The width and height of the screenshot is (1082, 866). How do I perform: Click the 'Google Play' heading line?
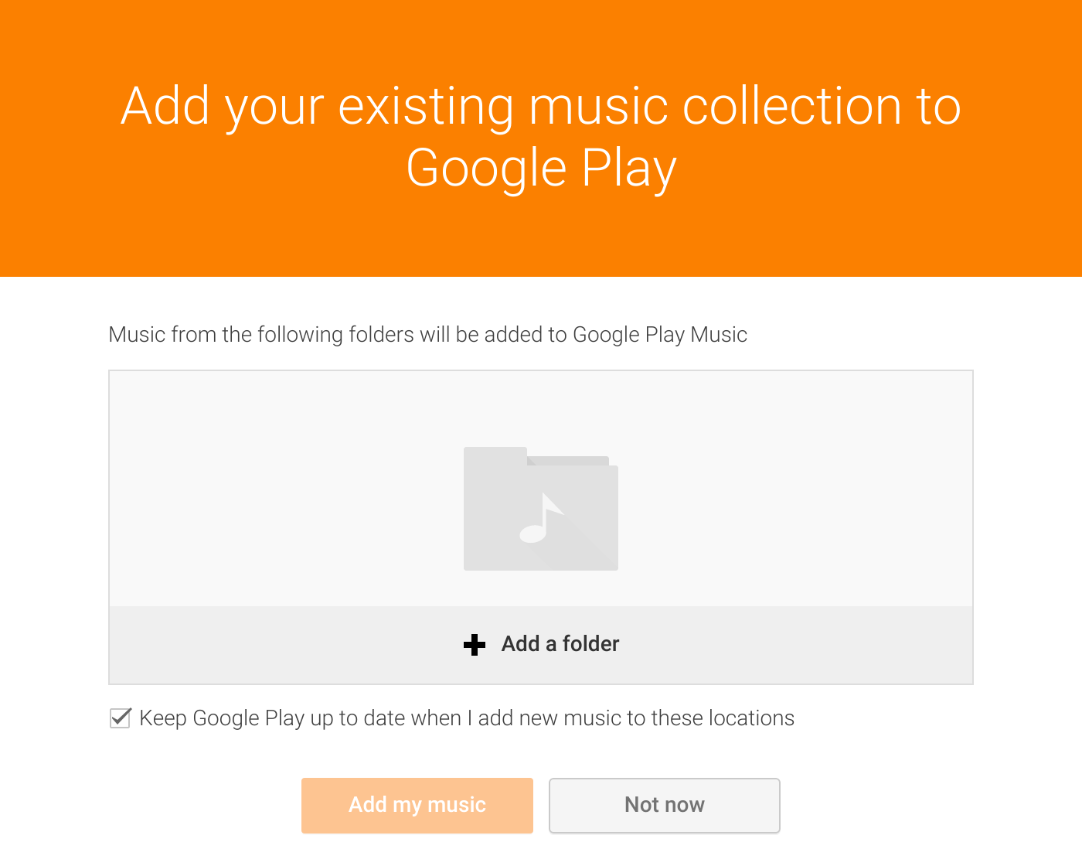point(541,169)
